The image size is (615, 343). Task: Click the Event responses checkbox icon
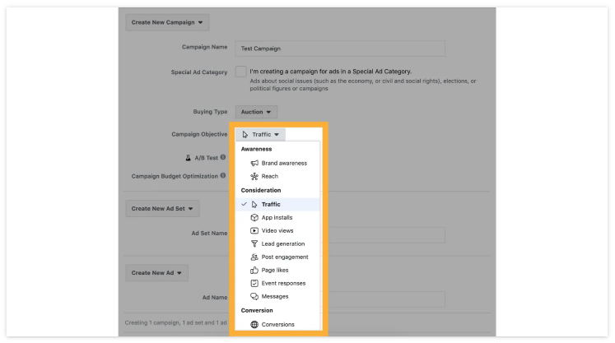pos(254,283)
